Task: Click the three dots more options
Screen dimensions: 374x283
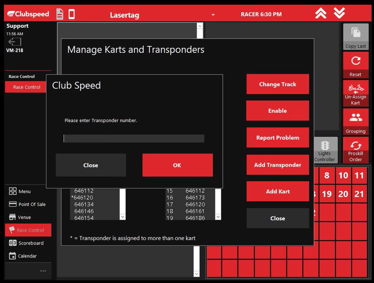Action: point(43,271)
